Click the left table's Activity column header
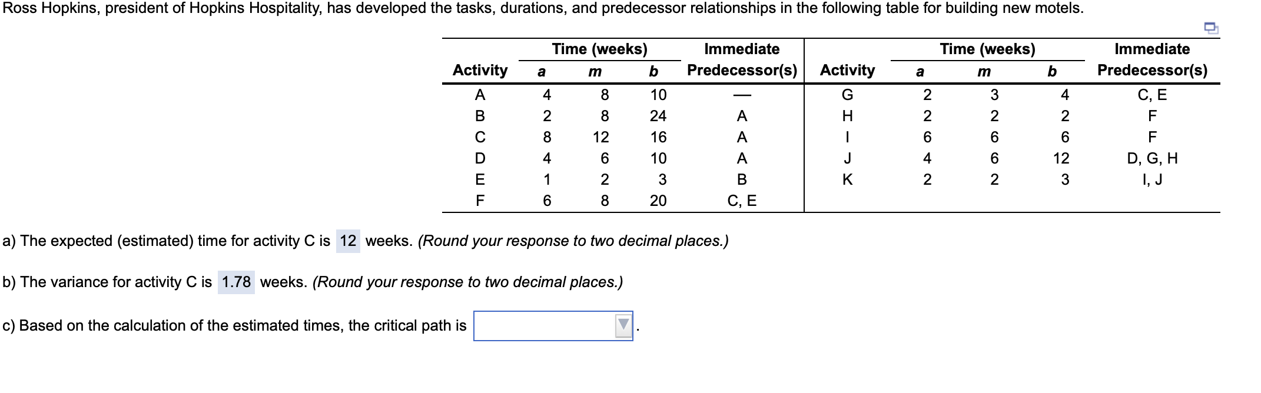The width and height of the screenshot is (1261, 393). click(480, 71)
